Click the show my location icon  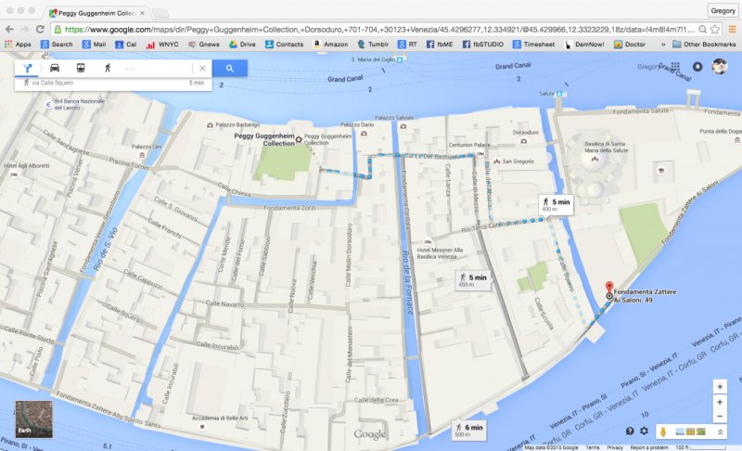[720, 386]
